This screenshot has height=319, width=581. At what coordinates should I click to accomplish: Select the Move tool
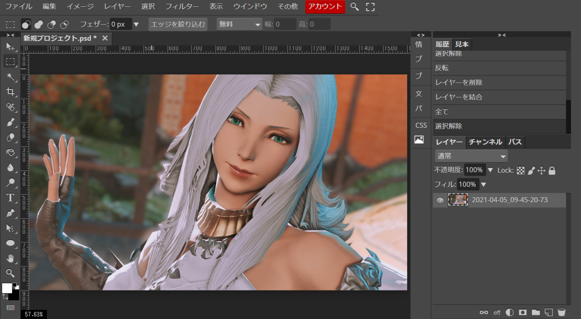pos(10,46)
